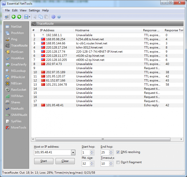Select the Echo reply row 101.95.48.41
The height and width of the screenshot is (177, 187).
[107, 105]
